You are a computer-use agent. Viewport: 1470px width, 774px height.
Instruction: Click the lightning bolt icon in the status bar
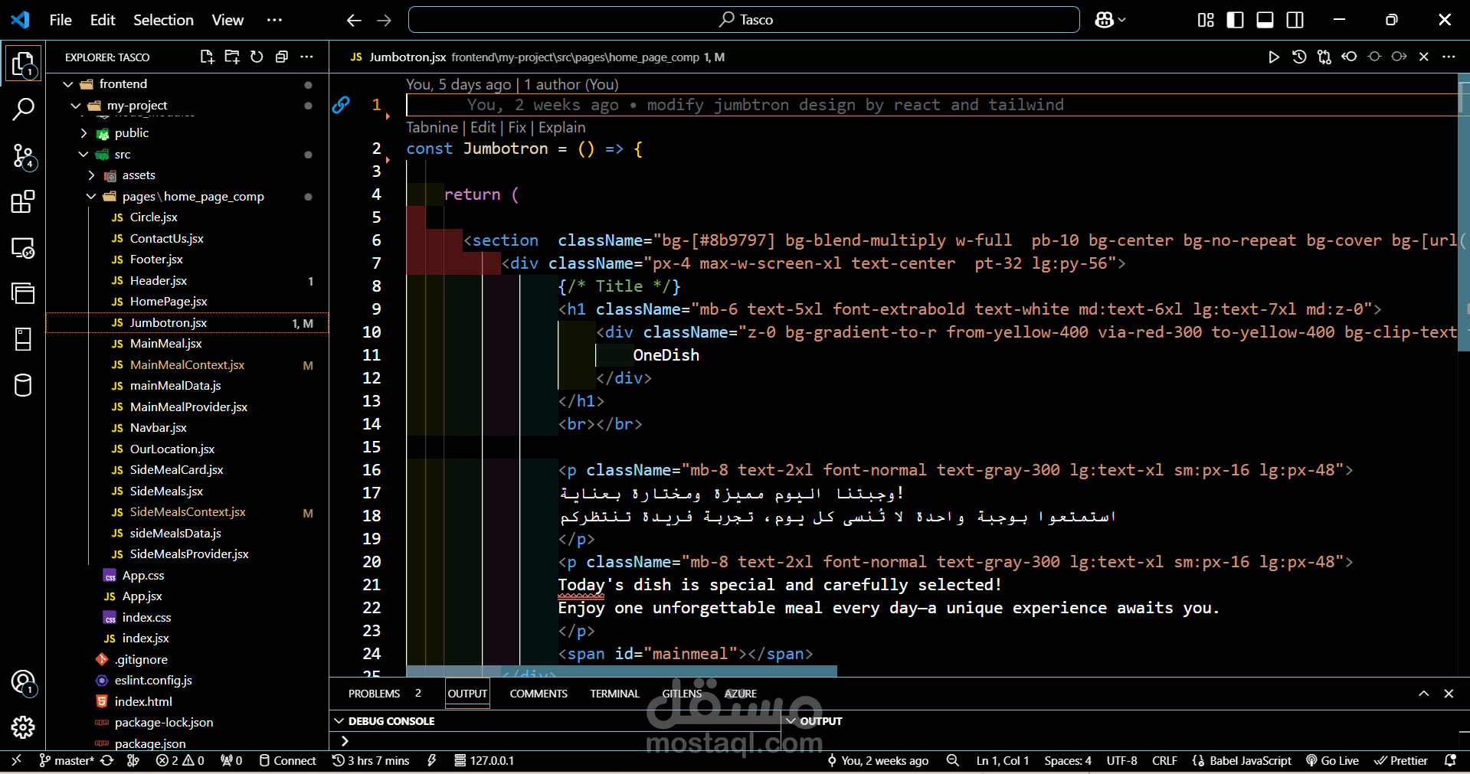pos(432,760)
